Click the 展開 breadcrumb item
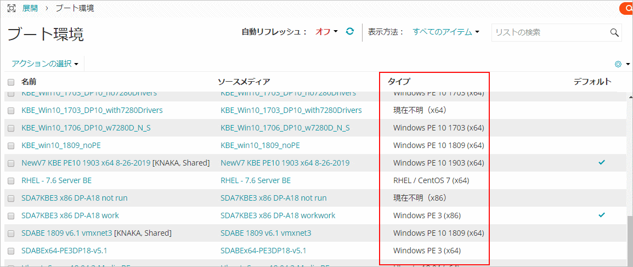Image resolution: width=633 pixels, height=267 pixels. tap(30, 8)
